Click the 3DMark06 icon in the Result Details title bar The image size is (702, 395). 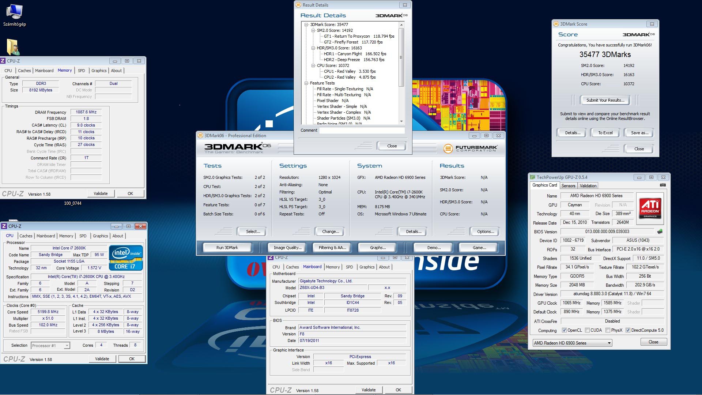(x=299, y=5)
